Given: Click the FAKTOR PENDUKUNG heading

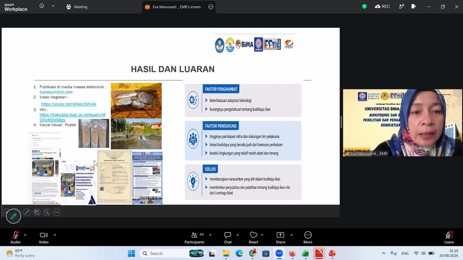Looking at the screenshot, I should click(221, 126).
